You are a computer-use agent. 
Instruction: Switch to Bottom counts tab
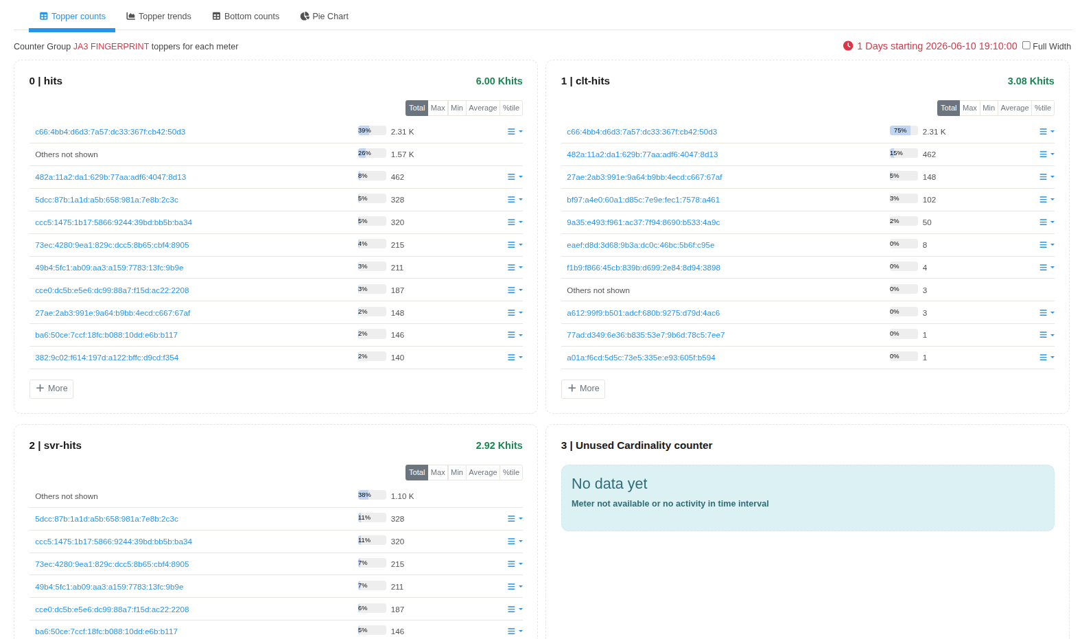tap(246, 16)
